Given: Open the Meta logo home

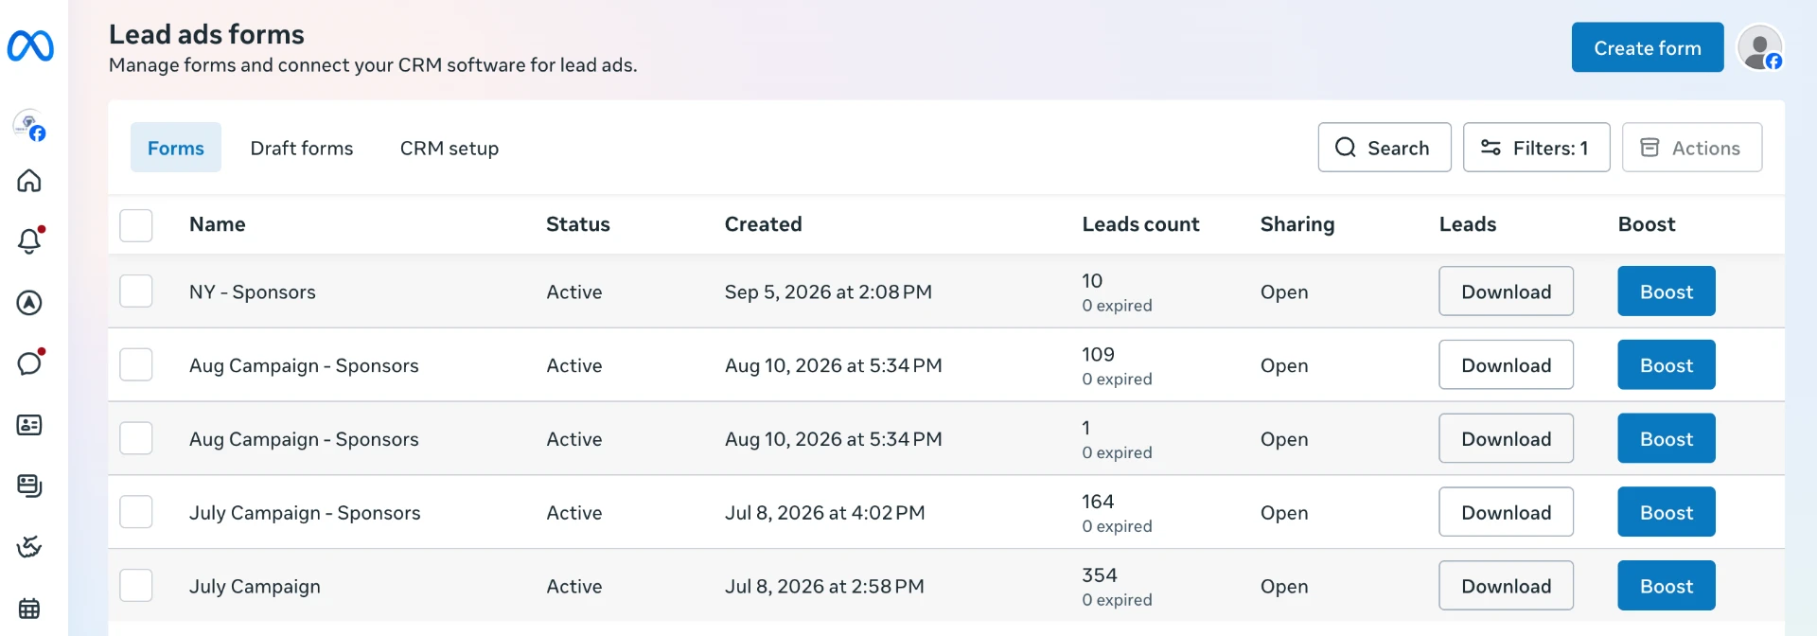Looking at the screenshot, I should pos(30,45).
